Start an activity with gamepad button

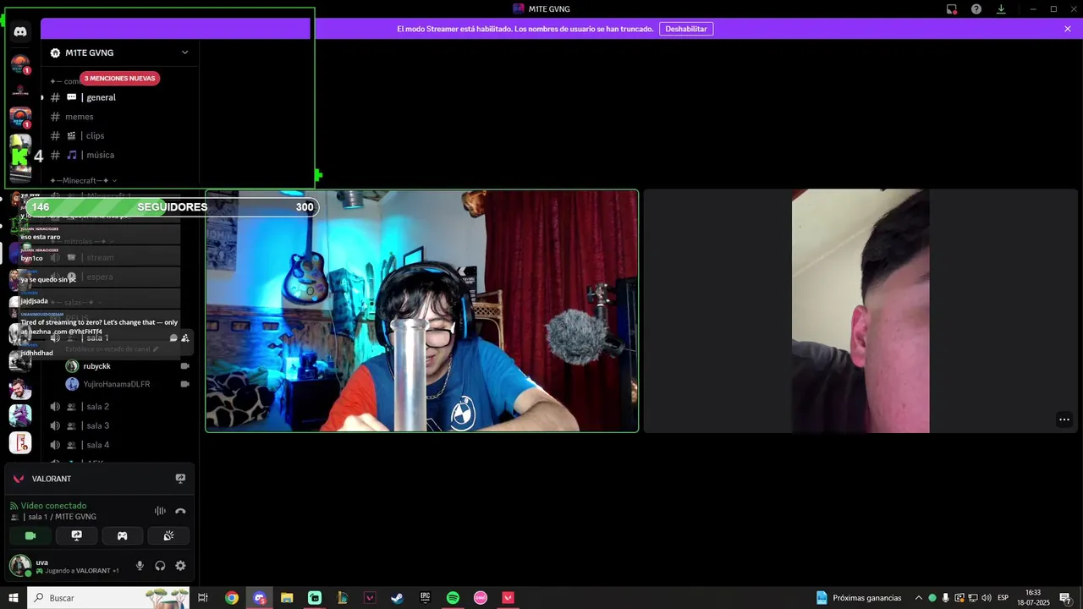coord(122,535)
